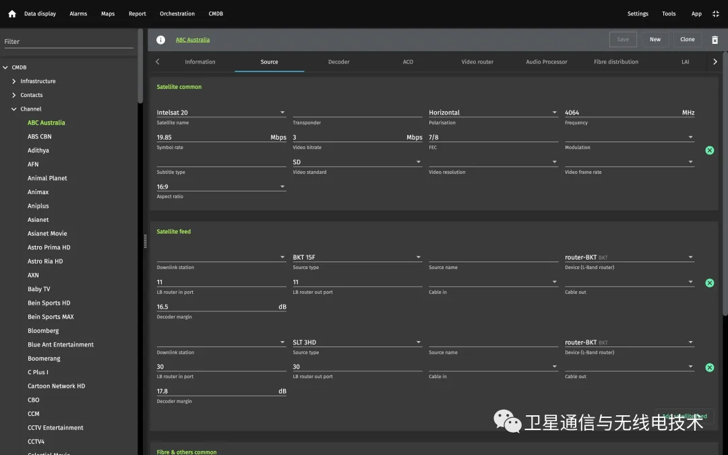Open the Satellite name dropdown
The height and width of the screenshot is (455, 728).
coord(221,113)
